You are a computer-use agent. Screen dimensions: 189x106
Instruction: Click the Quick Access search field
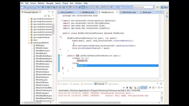click(143, 7)
